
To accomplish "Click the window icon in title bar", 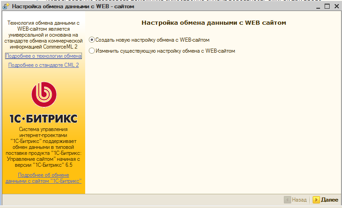I will 6,6.
